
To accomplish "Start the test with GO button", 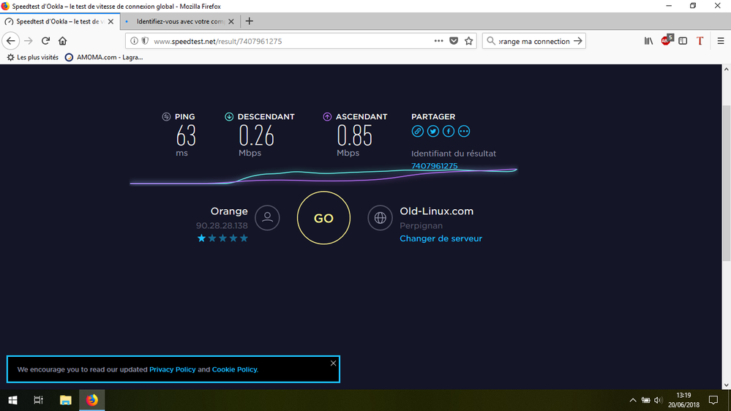I will pyautogui.click(x=323, y=218).
